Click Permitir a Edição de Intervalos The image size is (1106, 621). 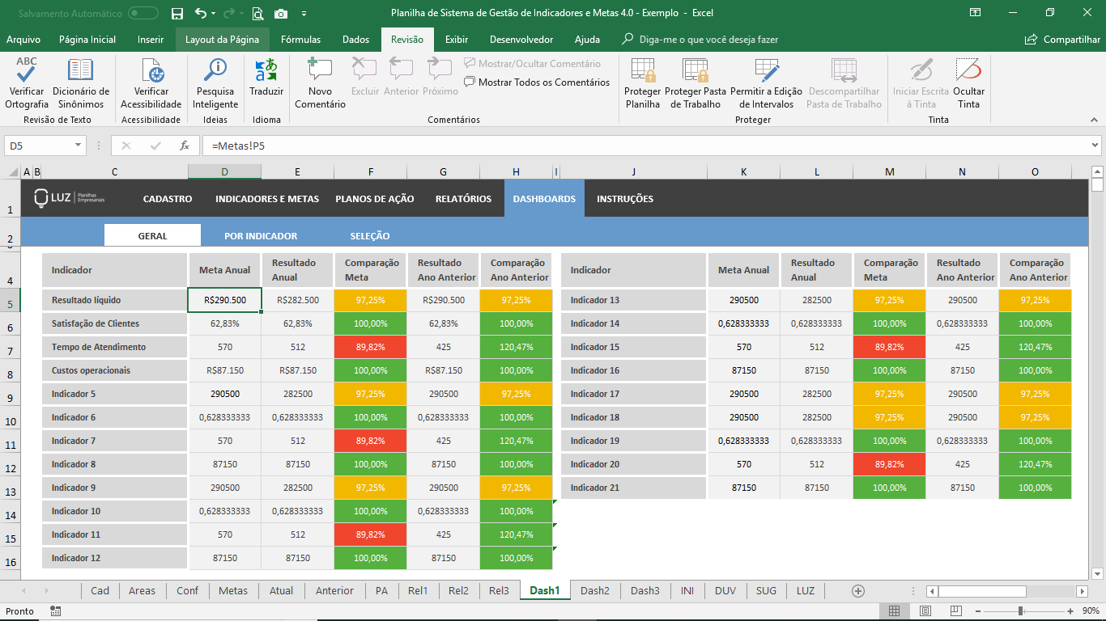pyautogui.click(x=766, y=84)
